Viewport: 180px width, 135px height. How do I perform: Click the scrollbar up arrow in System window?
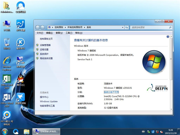(171, 37)
